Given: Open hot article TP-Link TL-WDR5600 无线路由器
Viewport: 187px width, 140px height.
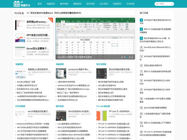Looking at the screenshot, I should (156, 134).
